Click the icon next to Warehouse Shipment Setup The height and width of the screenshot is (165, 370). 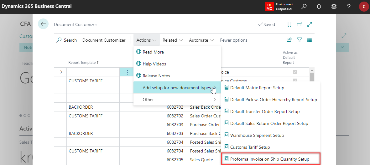click(x=226, y=135)
